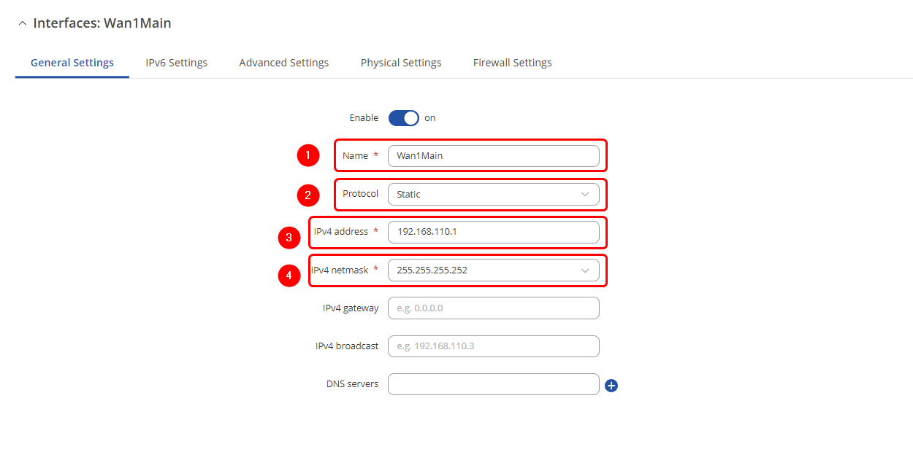Click the red number 1 marker
913x452 pixels.
coord(307,156)
